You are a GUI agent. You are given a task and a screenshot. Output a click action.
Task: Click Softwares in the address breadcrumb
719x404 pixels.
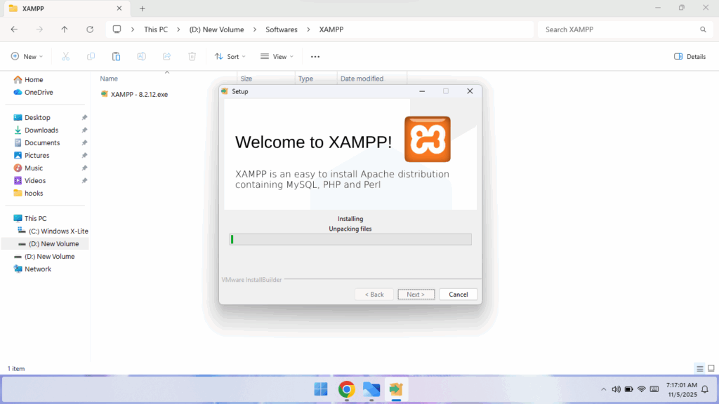(281, 29)
